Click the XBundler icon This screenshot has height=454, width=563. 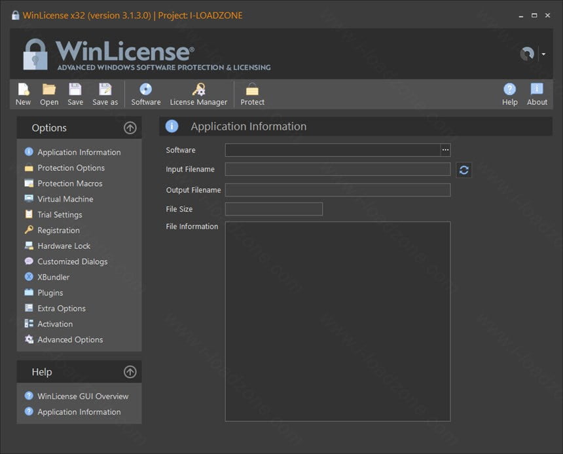coord(29,276)
